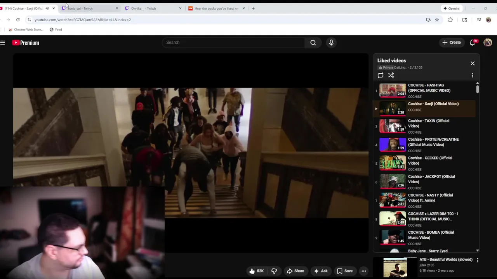Open the Liked videos panel options menu
Viewport: 497px width, 279px height.
(473, 76)
